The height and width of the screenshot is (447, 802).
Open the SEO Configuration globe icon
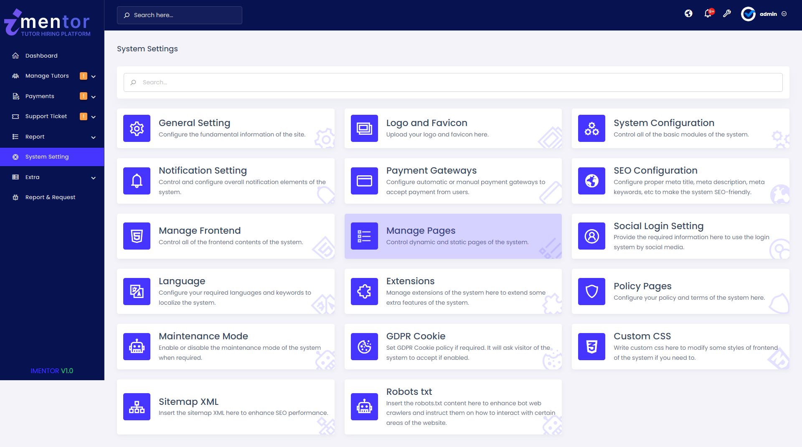(x=591, y=181)
